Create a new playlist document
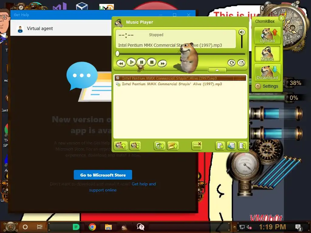The height and width of the screenshot is (233, 311). (x=220, y=146)
